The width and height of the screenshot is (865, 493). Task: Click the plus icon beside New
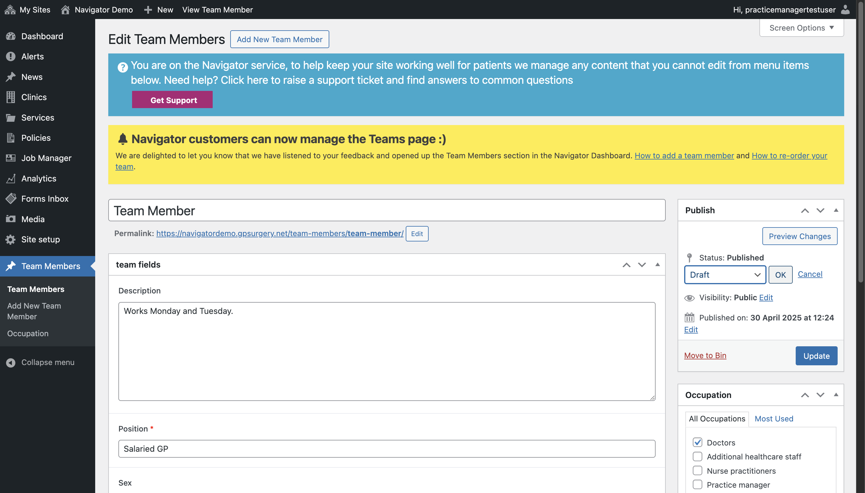pos(148,10)
